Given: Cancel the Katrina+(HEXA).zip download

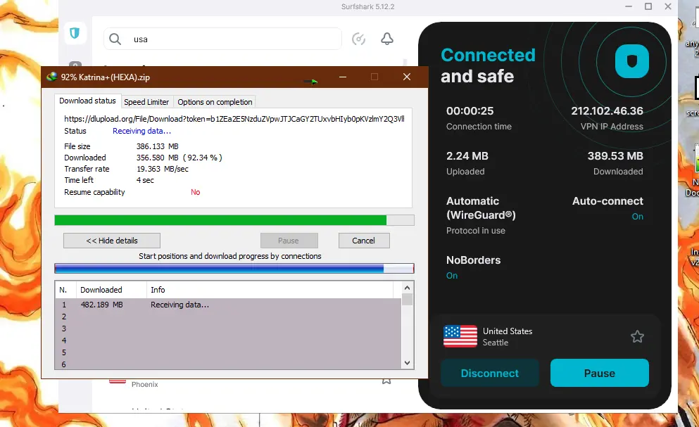Looking at the screenshot, I should (364, 241).
